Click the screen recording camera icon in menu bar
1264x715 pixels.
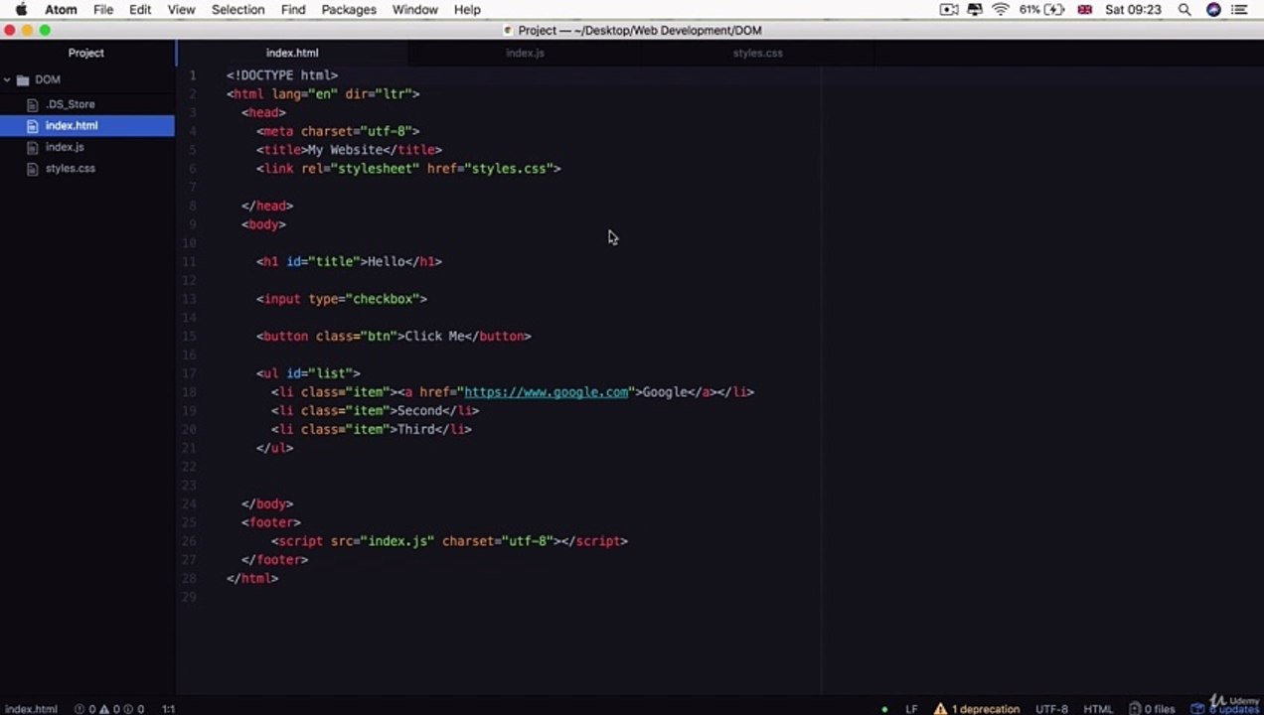(x=949, y=10)
